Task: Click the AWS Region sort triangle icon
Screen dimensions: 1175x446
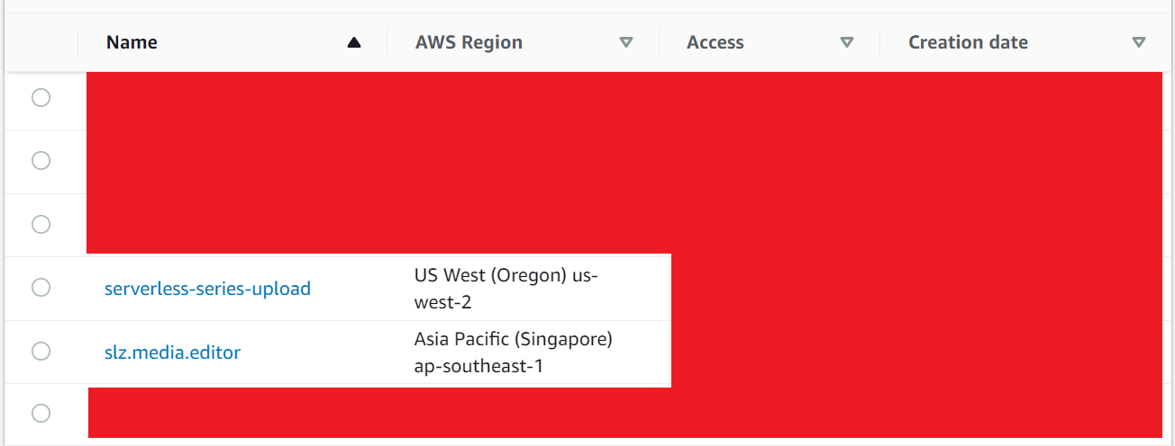Action: pos(626,42)
